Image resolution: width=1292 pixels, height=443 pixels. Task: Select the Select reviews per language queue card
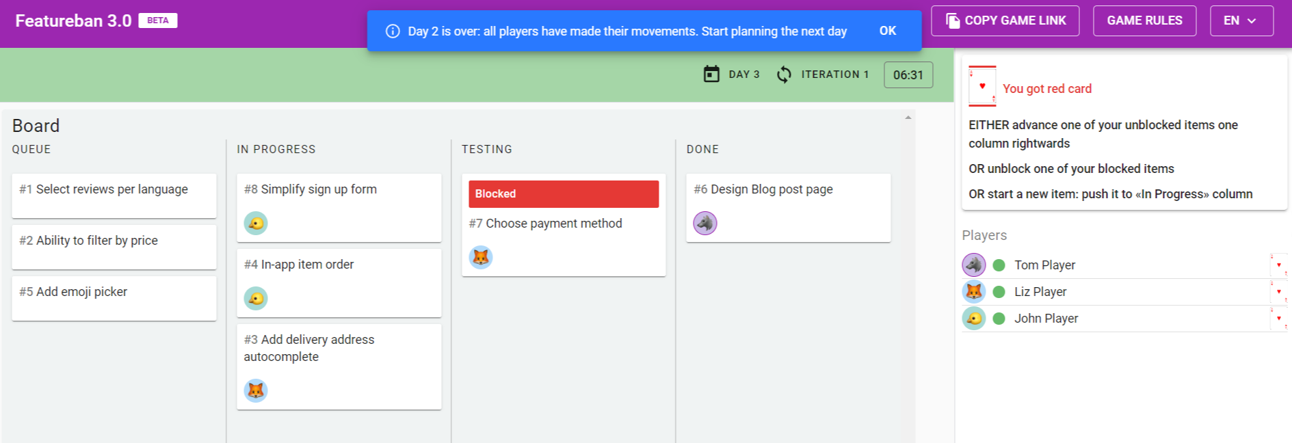114,196
